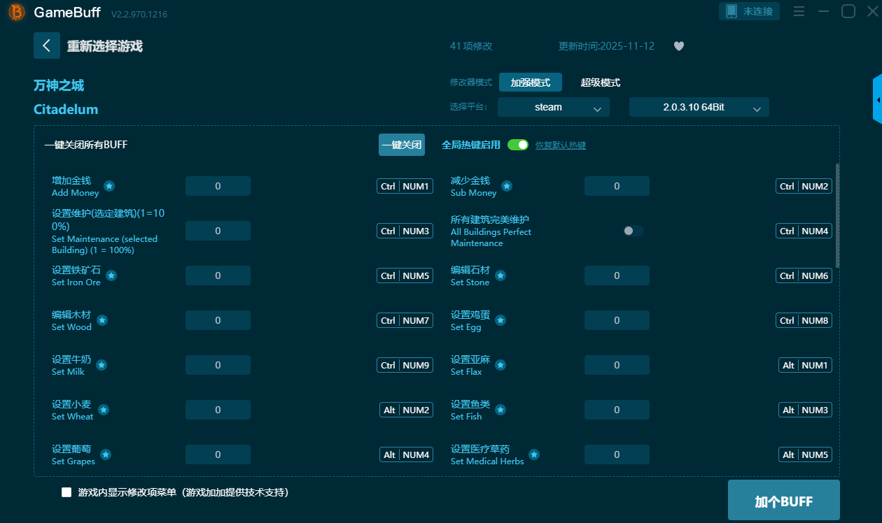Open the 2.0.3.10 64Bit version dropdown
The width and height of the screenshot is (882, 523).
click(x=699, y=107)
